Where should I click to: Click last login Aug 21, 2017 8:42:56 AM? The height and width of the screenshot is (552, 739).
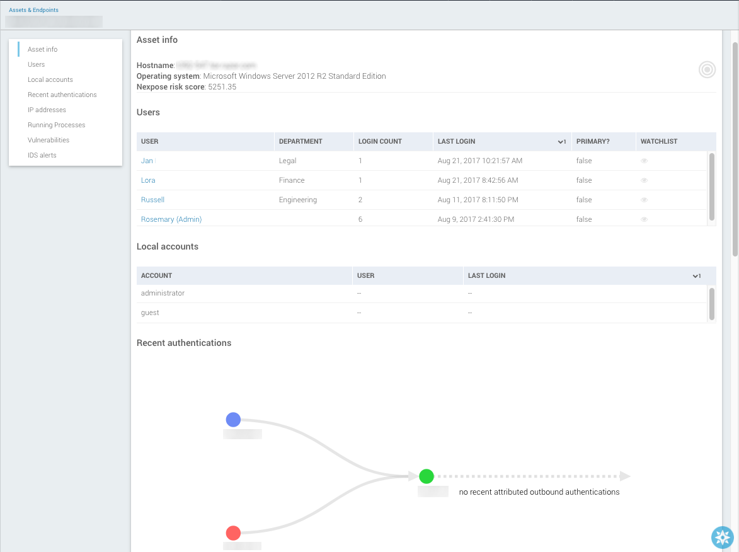(x=478, y=180)
